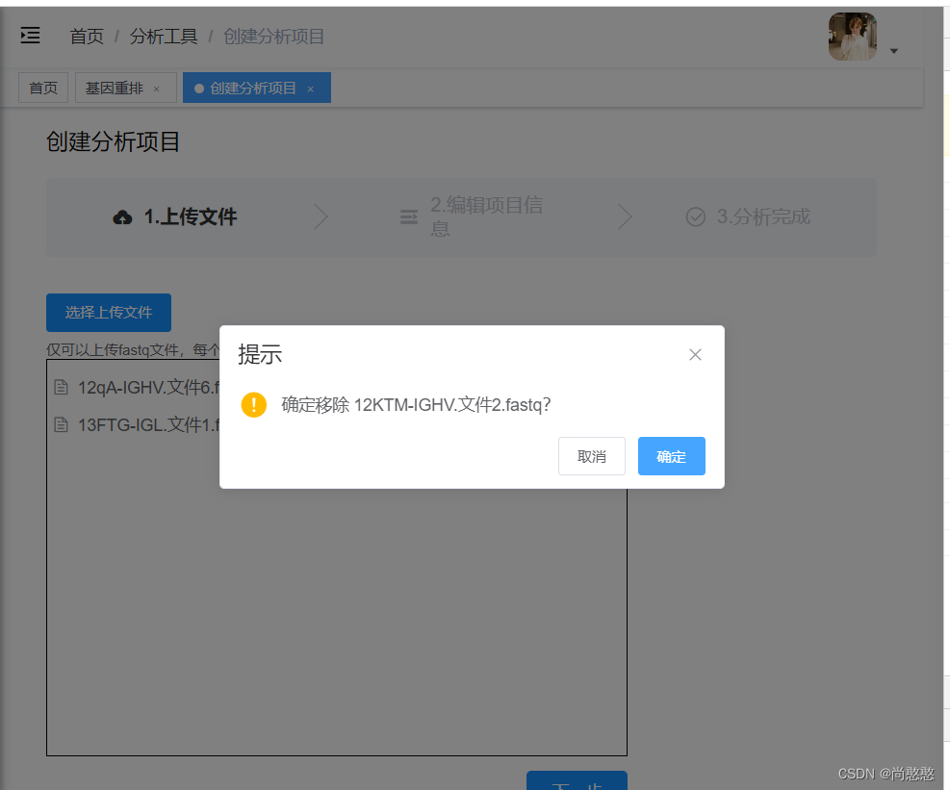Screen dimensions: 950x790
Task: Close the 提示 dialog with the X
Action: 695,354
